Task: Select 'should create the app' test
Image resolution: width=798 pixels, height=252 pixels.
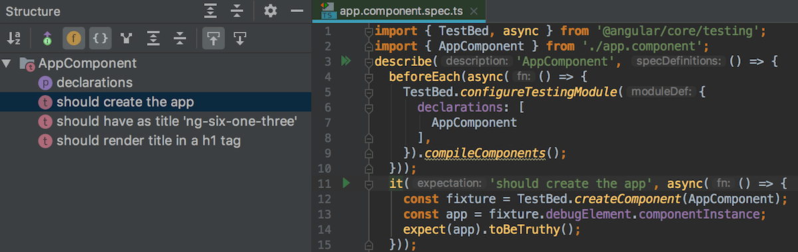Action: [x=156, y=102]
